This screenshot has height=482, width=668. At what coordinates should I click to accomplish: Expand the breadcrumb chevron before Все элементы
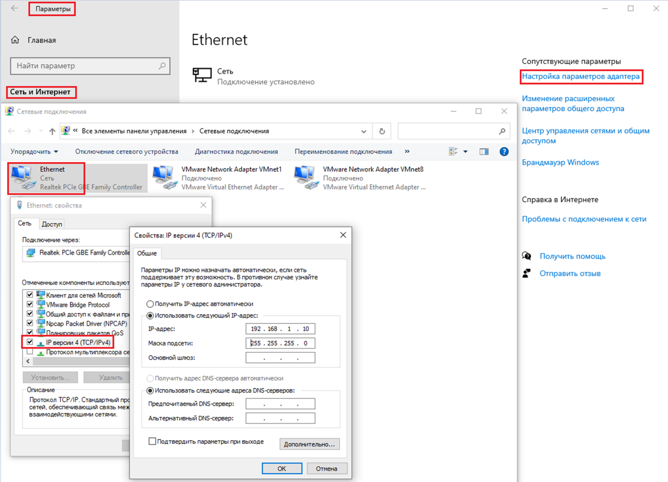pyautogui.click(x=76, y=131)
